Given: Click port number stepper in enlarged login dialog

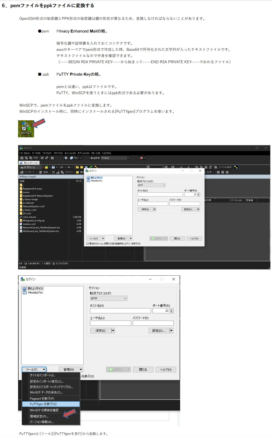Looking at the screenshot, I should [x=172, y=311].
